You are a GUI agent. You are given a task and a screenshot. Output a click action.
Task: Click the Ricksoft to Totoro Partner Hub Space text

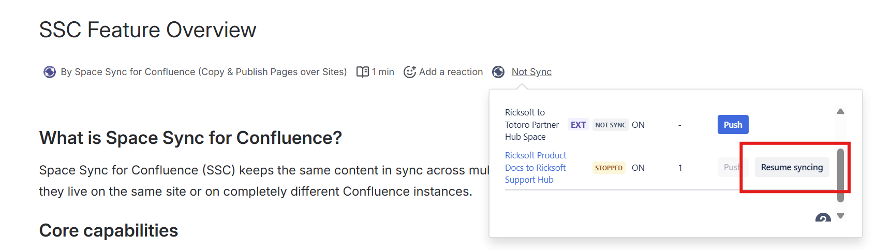click(x=532, y=125)
